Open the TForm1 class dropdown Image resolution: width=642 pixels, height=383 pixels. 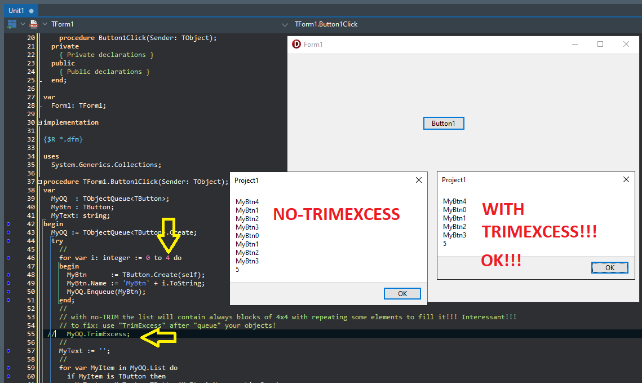(45, 24)
